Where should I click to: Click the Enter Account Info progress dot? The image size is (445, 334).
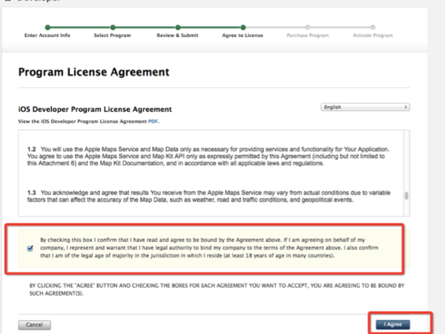pyautogui.click(x=47, y=27)
